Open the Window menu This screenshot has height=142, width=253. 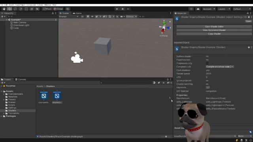pyautogui.click(x=47, y=5)
